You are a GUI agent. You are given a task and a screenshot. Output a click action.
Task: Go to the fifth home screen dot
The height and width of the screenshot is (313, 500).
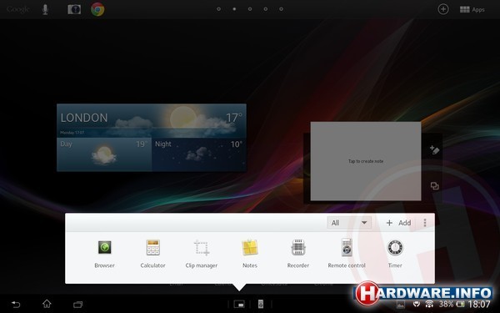point(282,9)
